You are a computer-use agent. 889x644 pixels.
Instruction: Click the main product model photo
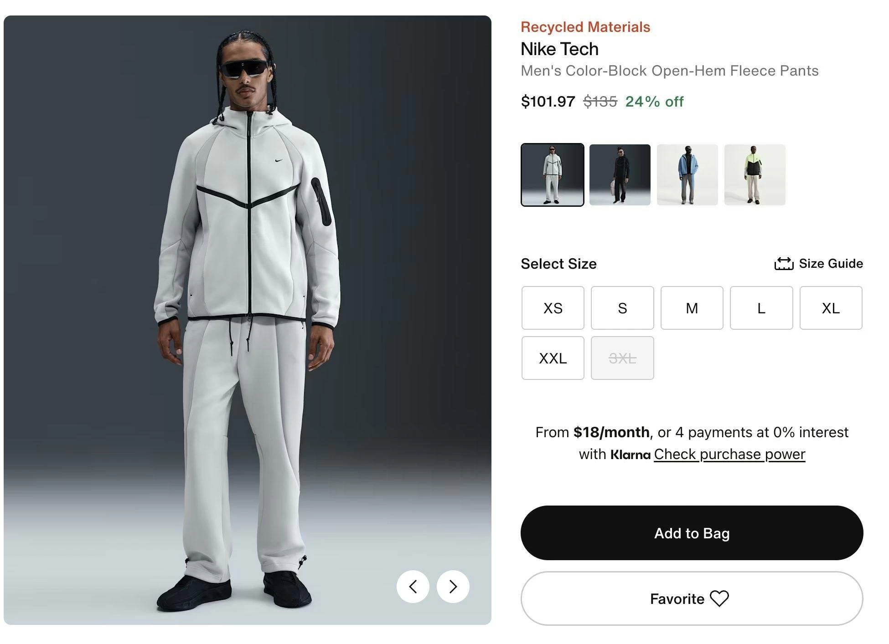point(248,320)
